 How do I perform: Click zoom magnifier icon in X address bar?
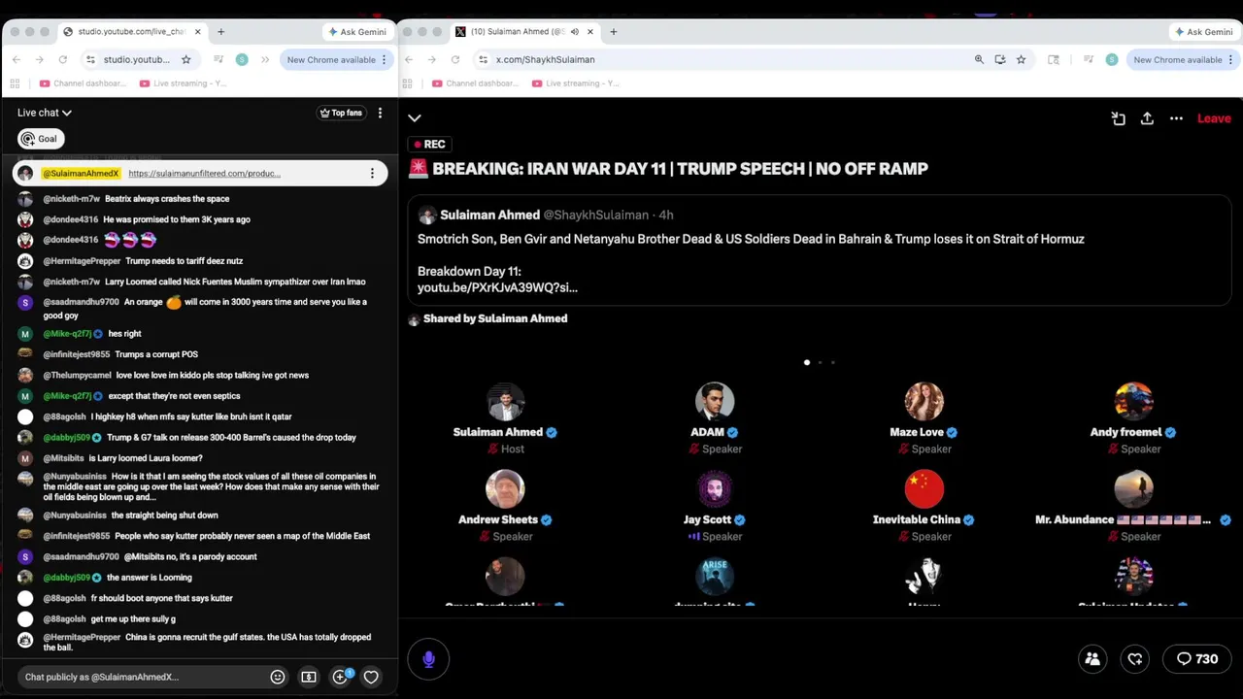(979, 59)
